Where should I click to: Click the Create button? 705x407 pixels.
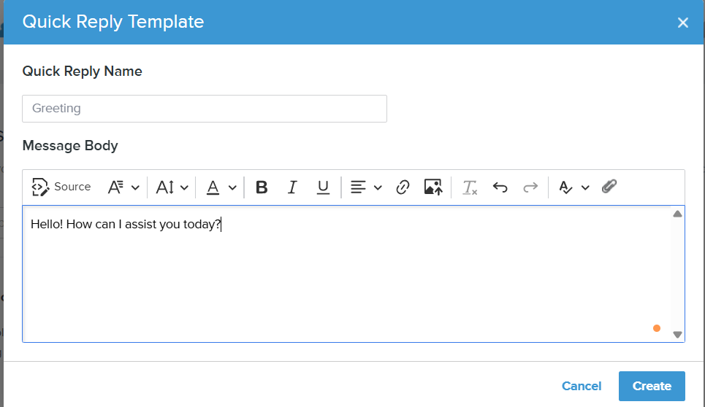point(652,386)
